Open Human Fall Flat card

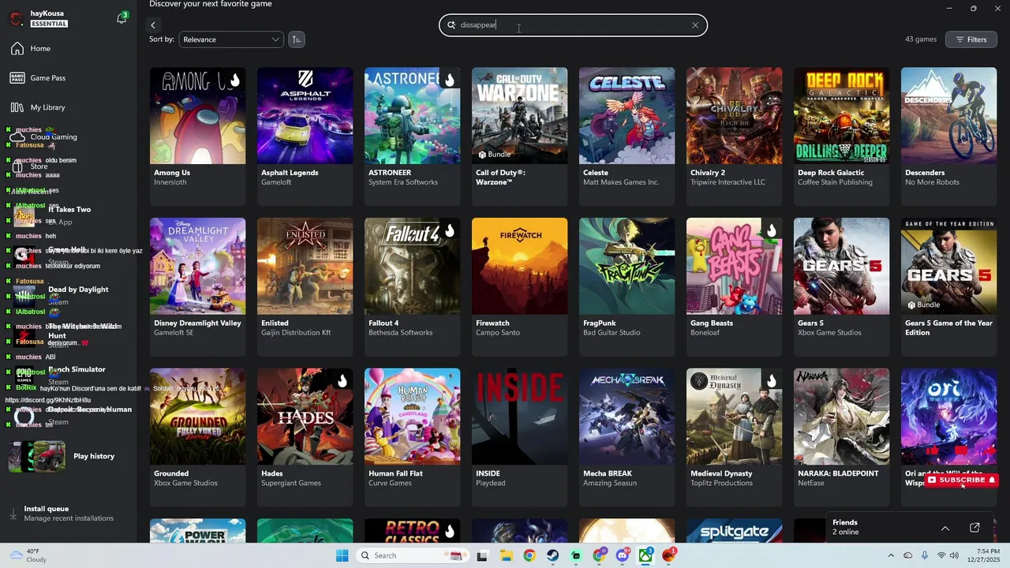(x=412, y=437)
